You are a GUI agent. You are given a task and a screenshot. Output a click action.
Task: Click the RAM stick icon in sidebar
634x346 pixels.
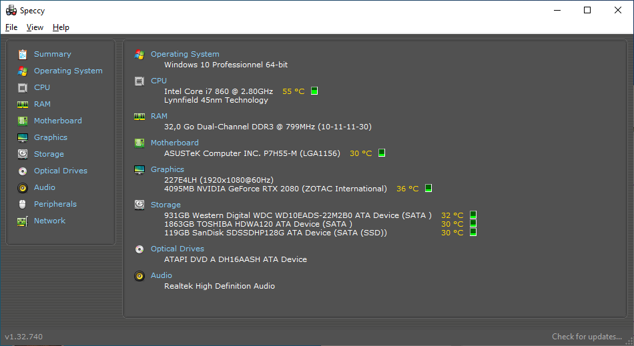click(x=23, y=105)
